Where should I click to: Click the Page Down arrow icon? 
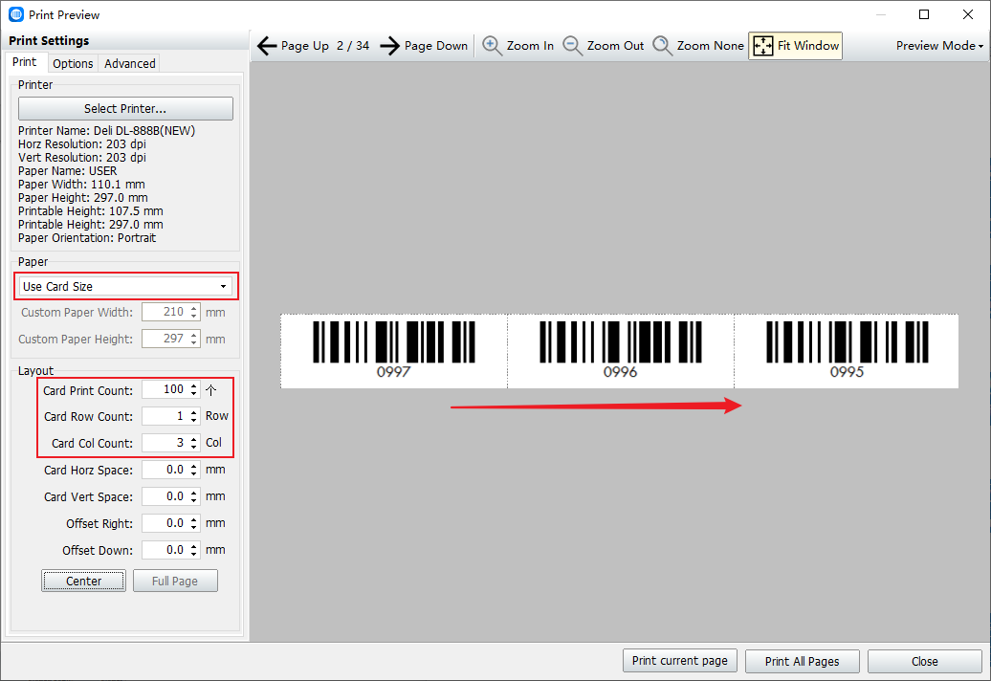point(390,46)
